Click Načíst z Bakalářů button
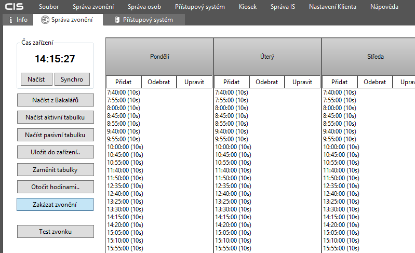 coord(55,100)
